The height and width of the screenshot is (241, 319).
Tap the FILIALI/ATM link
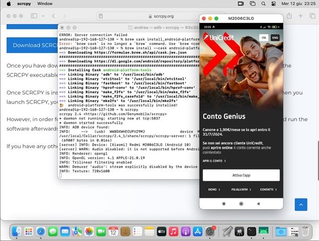pos(241,190)
